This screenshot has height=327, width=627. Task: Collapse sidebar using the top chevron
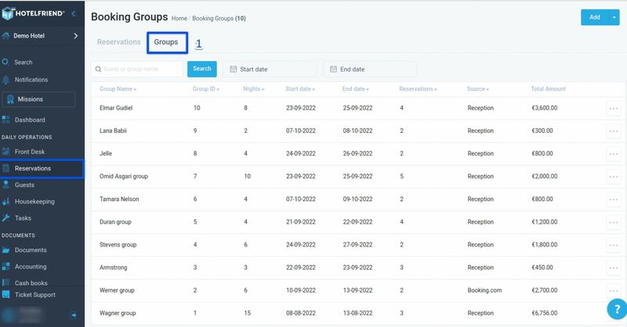pyautogui.click(x=74, y=14)
